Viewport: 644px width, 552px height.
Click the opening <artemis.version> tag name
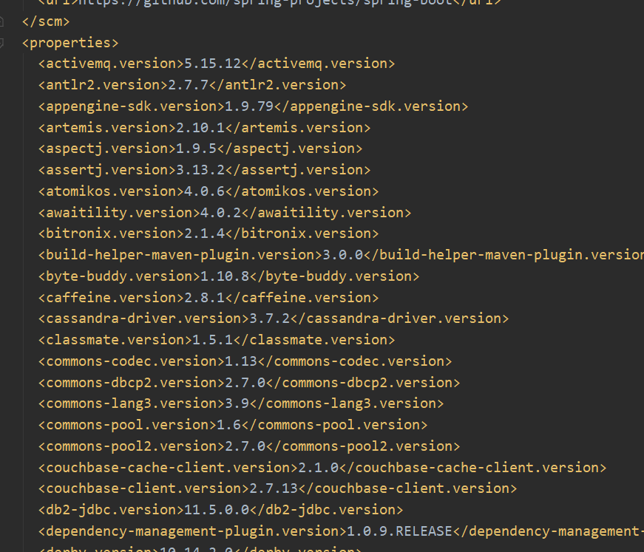[107, 128]
